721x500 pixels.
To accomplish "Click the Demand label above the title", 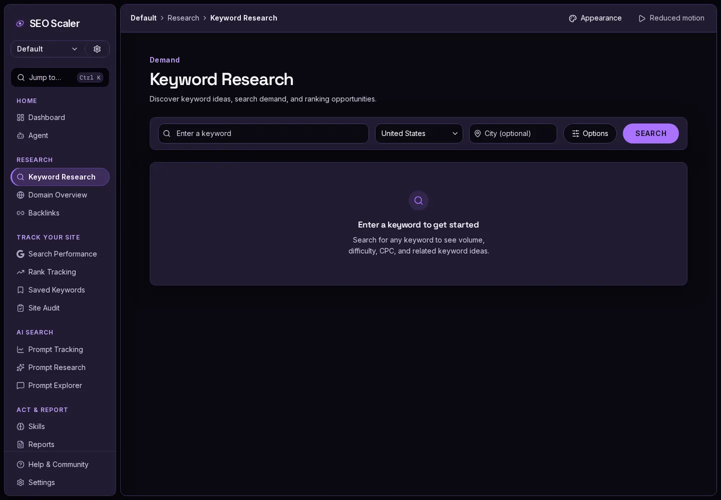I will coord(165,60).
